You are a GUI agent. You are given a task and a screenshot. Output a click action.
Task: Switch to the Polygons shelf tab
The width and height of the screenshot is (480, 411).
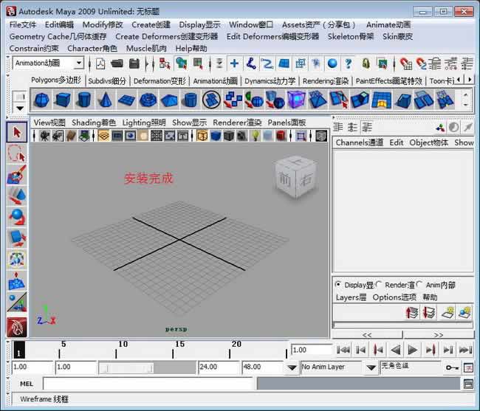[x=56, y=80]
